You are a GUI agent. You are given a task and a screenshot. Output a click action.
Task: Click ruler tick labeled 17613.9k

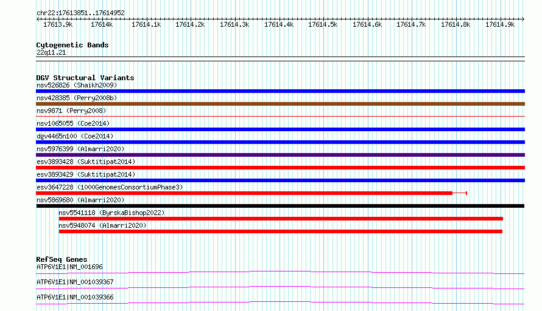click(x=58, y=24)
